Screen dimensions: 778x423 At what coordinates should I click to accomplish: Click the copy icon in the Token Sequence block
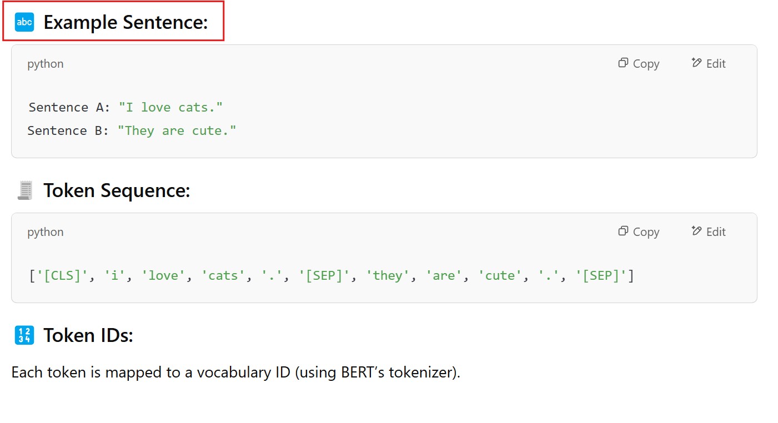coord(623,231)
